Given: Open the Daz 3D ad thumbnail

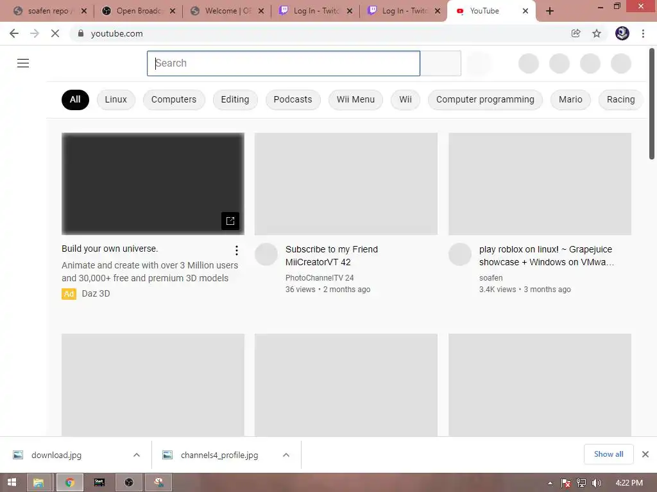Looking at the screenshot, I should click(153, 184).
